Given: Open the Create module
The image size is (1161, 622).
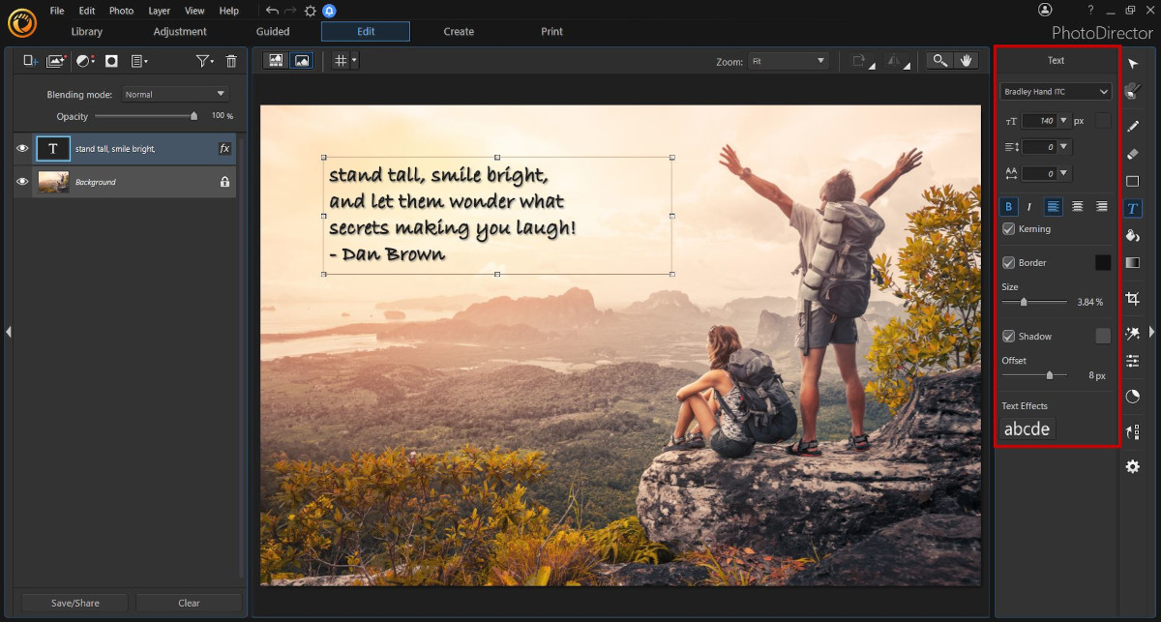Looking at the screenshot, I should coord(459,32).
